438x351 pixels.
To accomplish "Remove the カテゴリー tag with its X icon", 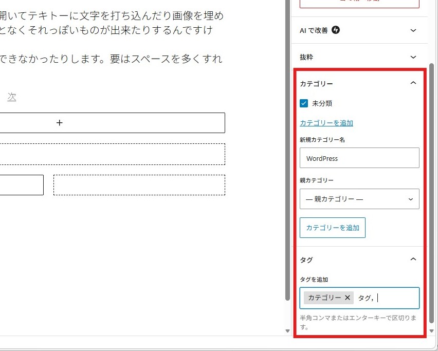I will tap(348, 298).
